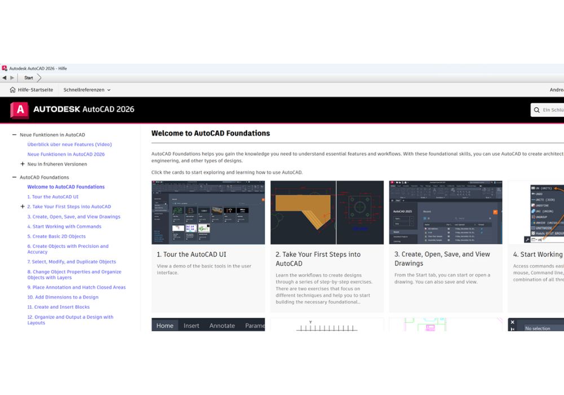Viewport: 564px width, 395px height.
Task: Open the Schnellreferenzen dropdown menu
Action: 87,90
